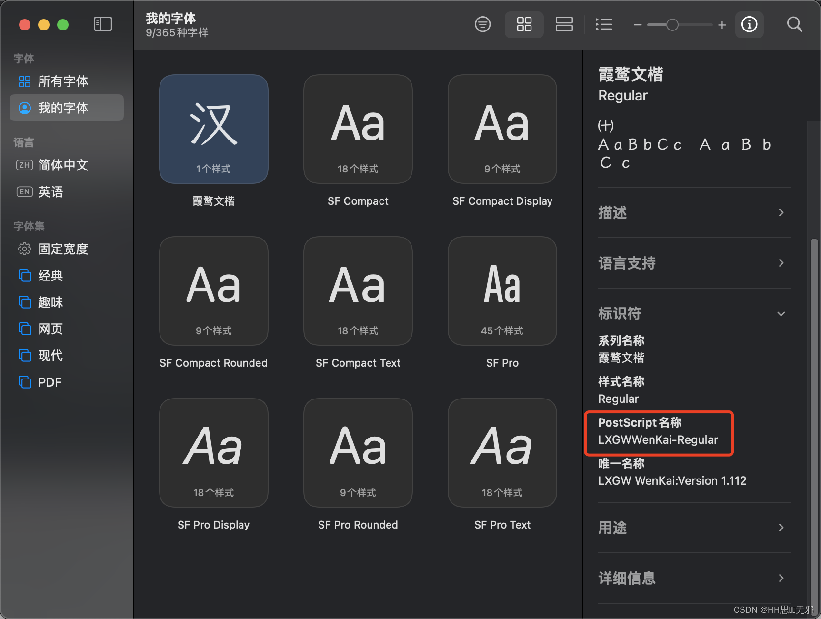Click the 霞鹜文楷 label under its thumbnail
Viewport: 821px width, 619px height.
(x=214, y=201)
